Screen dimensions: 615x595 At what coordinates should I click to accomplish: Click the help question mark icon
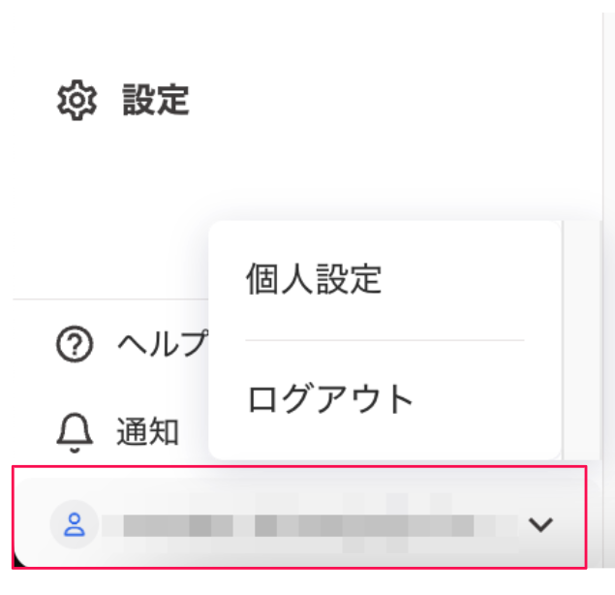coord(75,344)
